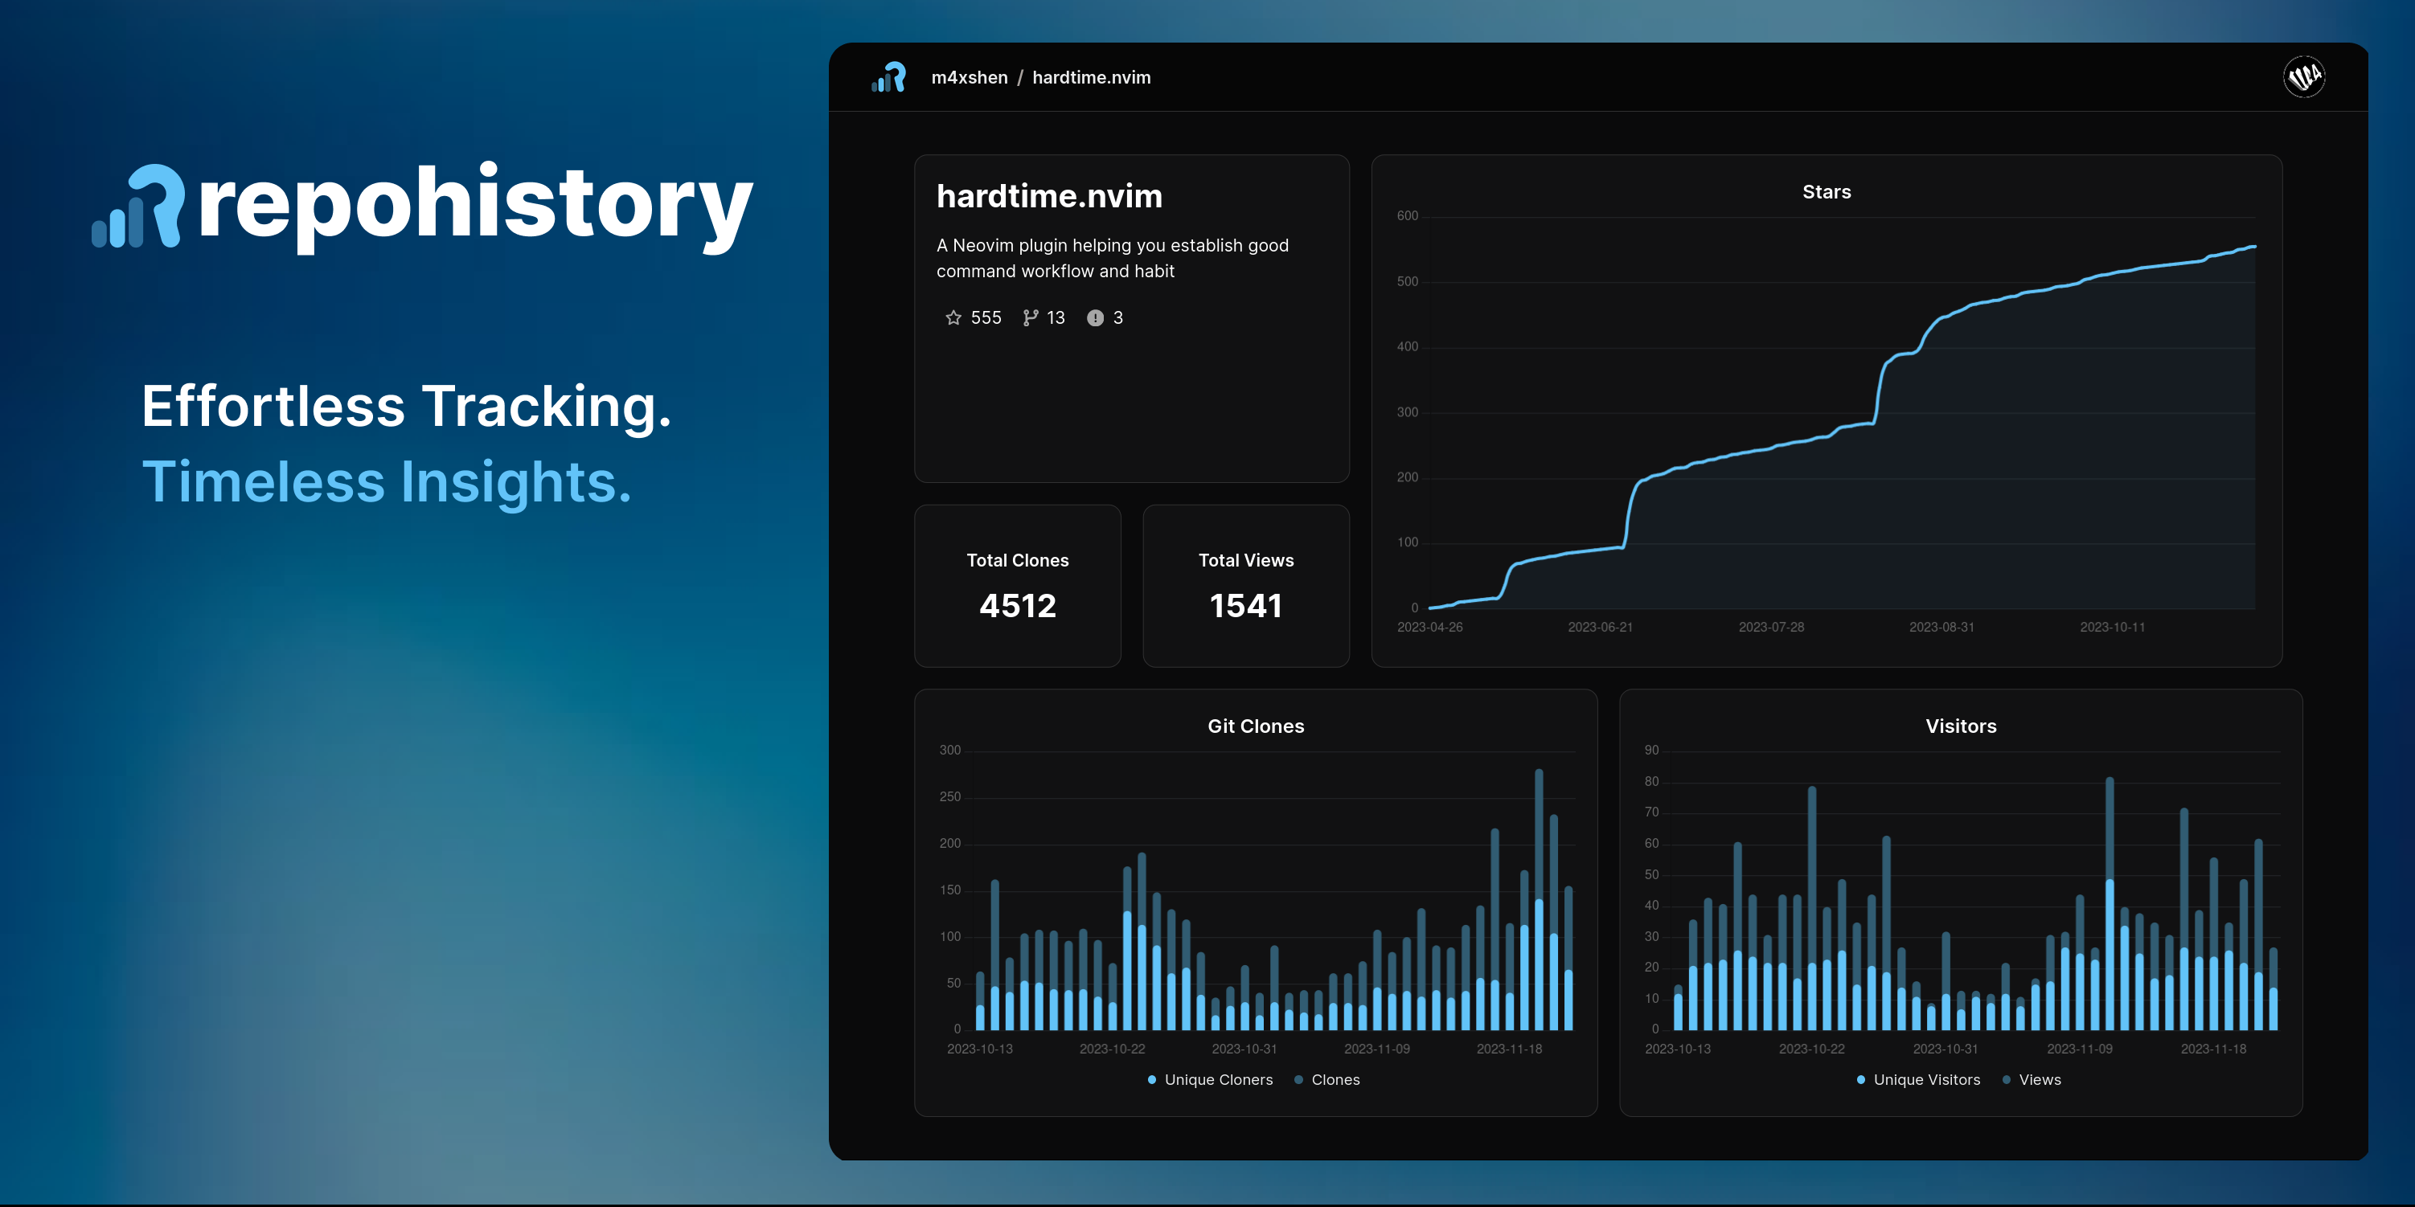Click the 4512 total clones value
2415x1207 pixels.
tap(1017, 605)
